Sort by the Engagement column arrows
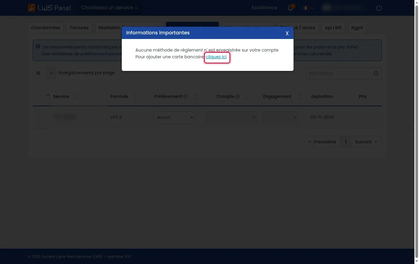The image size is (419, 264). (x=299, y=96)
